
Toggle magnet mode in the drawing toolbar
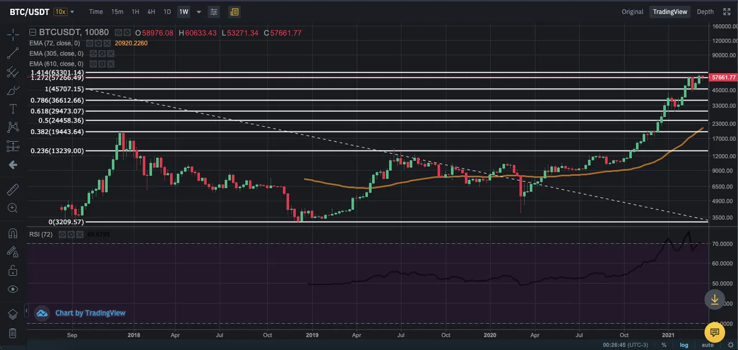point(13,233)
